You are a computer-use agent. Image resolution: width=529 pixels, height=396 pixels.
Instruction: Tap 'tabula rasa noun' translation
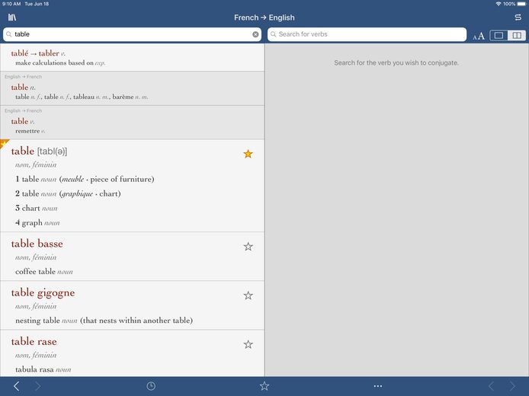point(43,369)
